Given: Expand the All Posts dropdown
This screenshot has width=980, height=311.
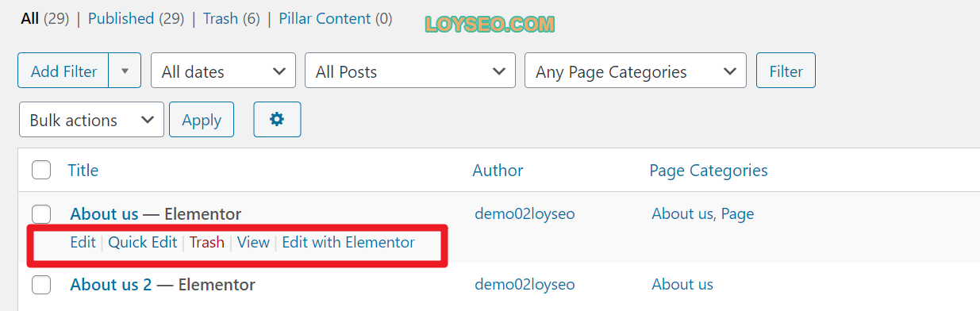Looking at the screenshot, I should 409,71.
